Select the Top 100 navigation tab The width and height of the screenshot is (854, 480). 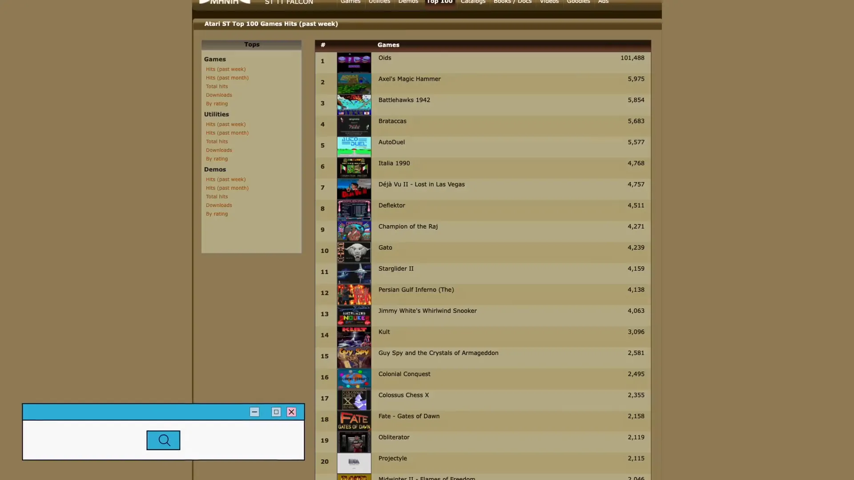click(x=439, y=2)
